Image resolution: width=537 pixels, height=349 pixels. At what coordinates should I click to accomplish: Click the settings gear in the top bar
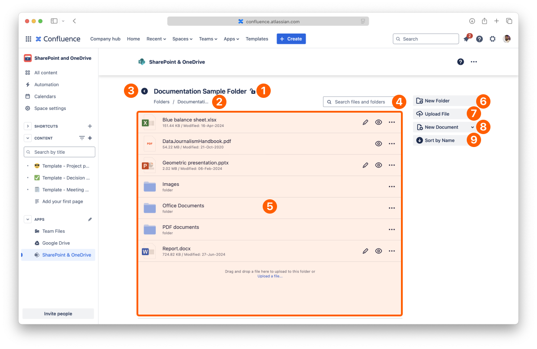pyautogui.click(x=492, y=39)
